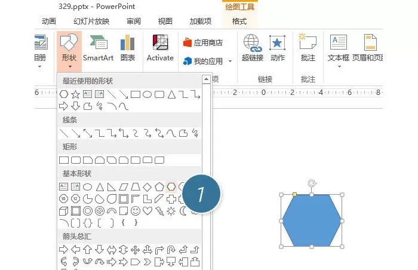Select the star in recently used shapes
418x270 pixels.
point(75,94)
